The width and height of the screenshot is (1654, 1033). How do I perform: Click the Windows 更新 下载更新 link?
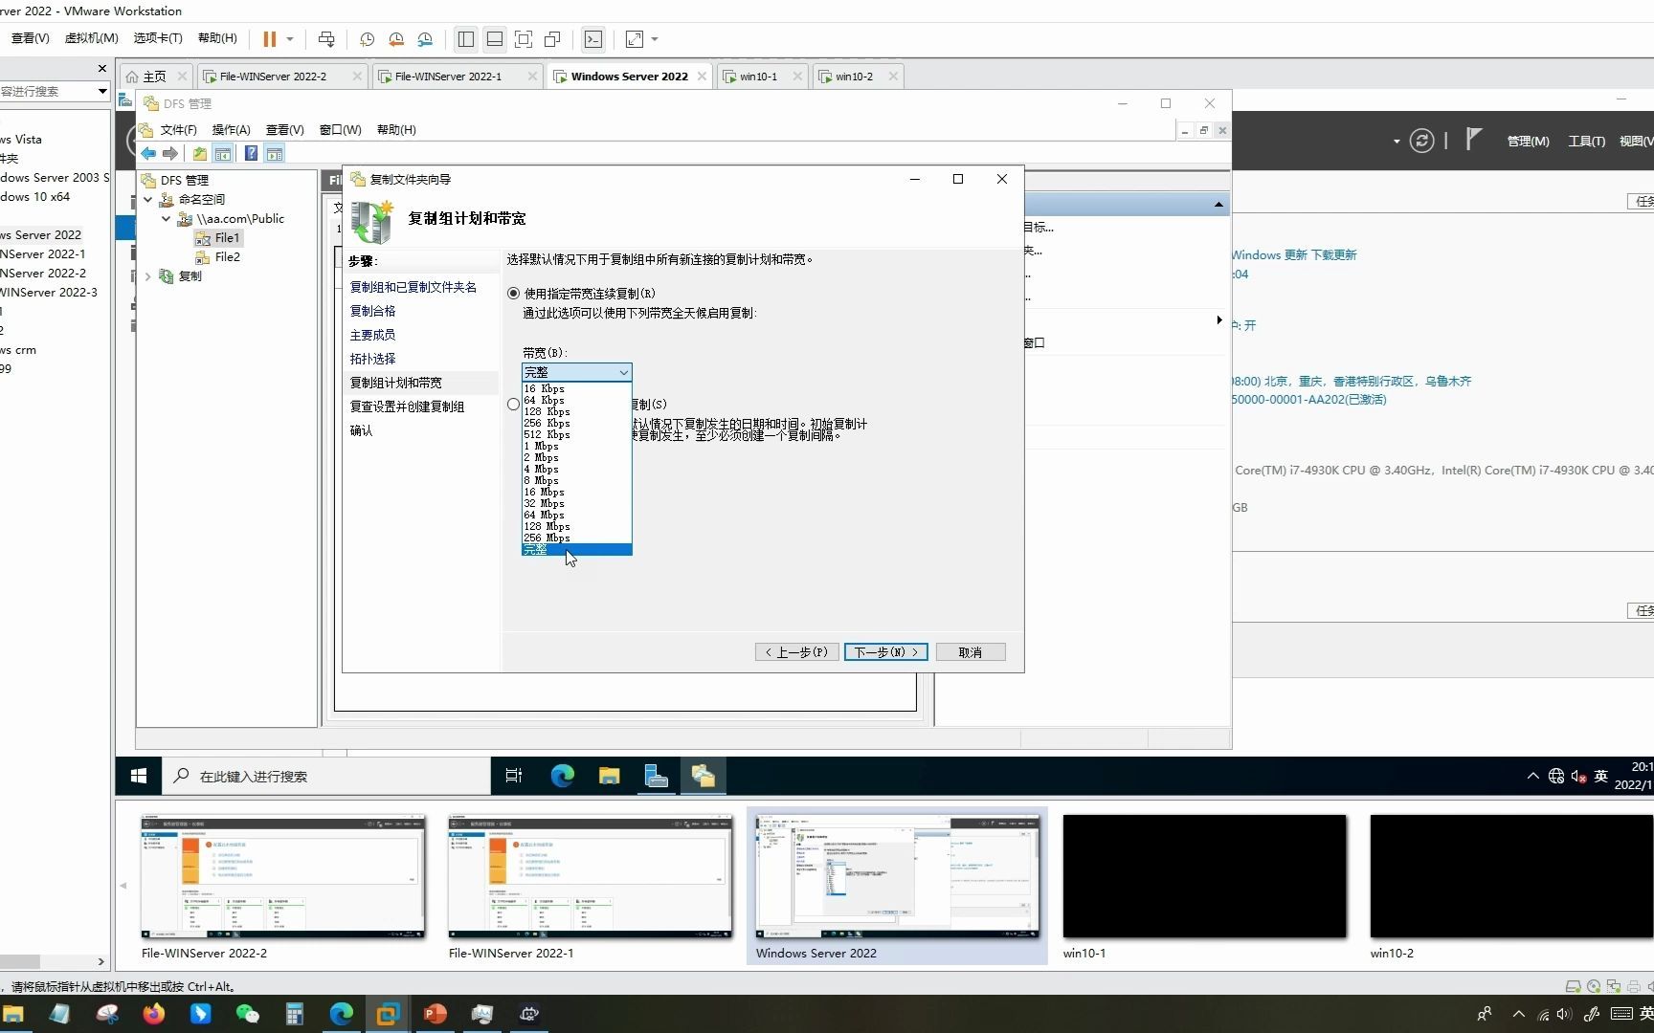pyautogui.click(x=1294, y=255)
